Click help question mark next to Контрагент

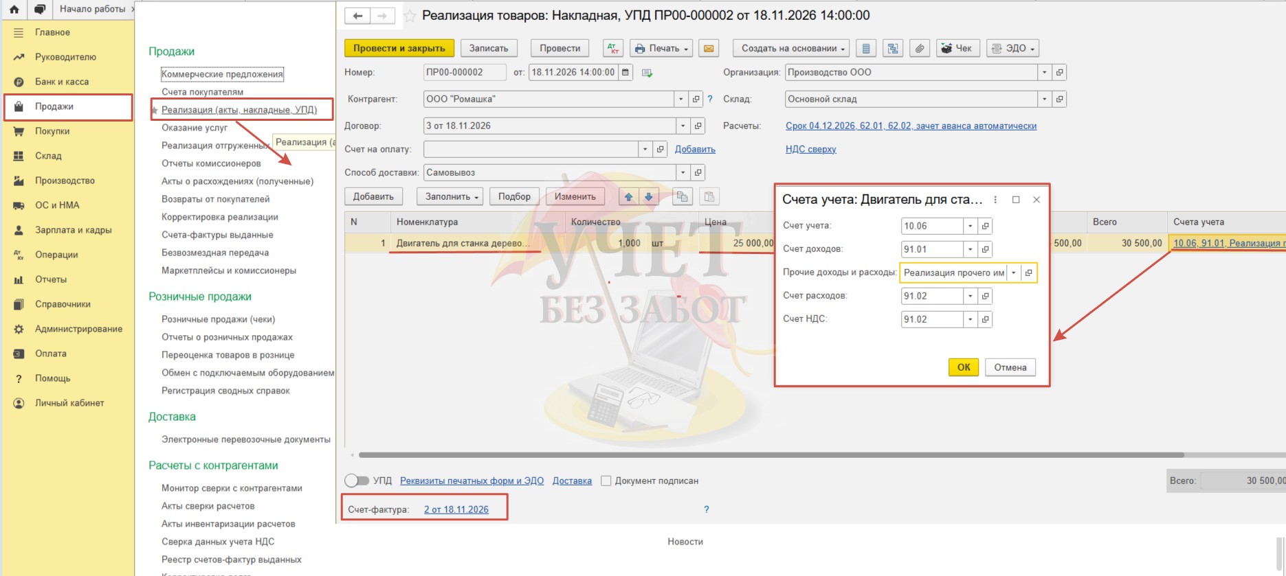tap(710, 99)
